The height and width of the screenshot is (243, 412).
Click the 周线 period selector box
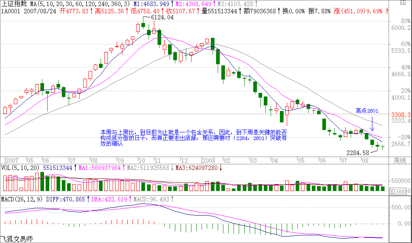399,161
